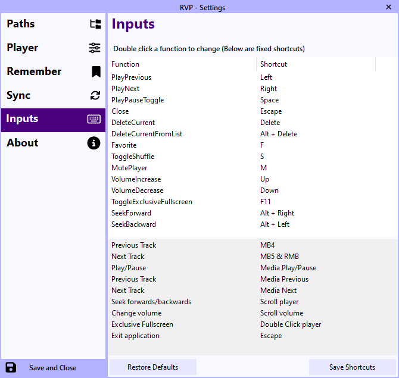Screen dimensions: 399x378
Task: Click the Player sliders icon
Action: point(95,48)
